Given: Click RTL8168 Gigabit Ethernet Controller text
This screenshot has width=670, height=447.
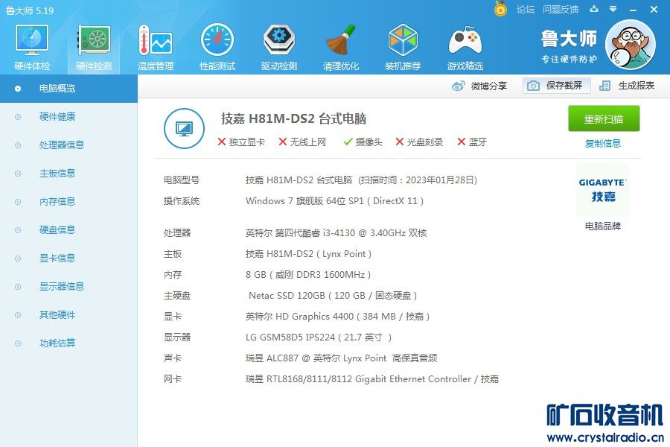Looking at the screenshot, I should 372,379.
